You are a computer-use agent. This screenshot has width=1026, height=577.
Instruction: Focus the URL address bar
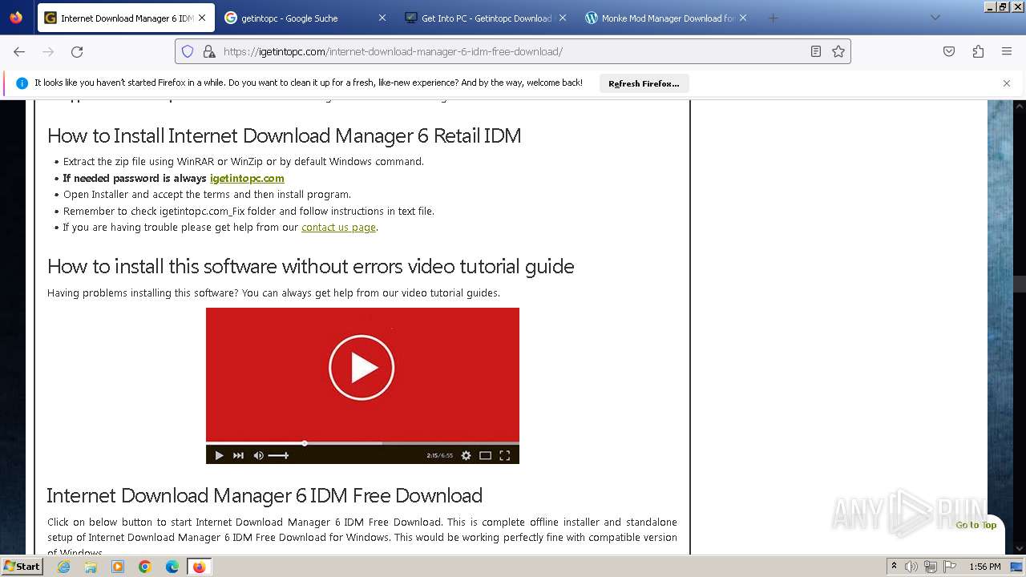pyautogui.click(x=513, y=51)
